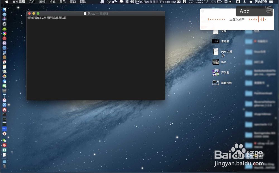Screen dimensions: 279x173
Task: Open the Photos app in Dock
Action: [4, 76]
